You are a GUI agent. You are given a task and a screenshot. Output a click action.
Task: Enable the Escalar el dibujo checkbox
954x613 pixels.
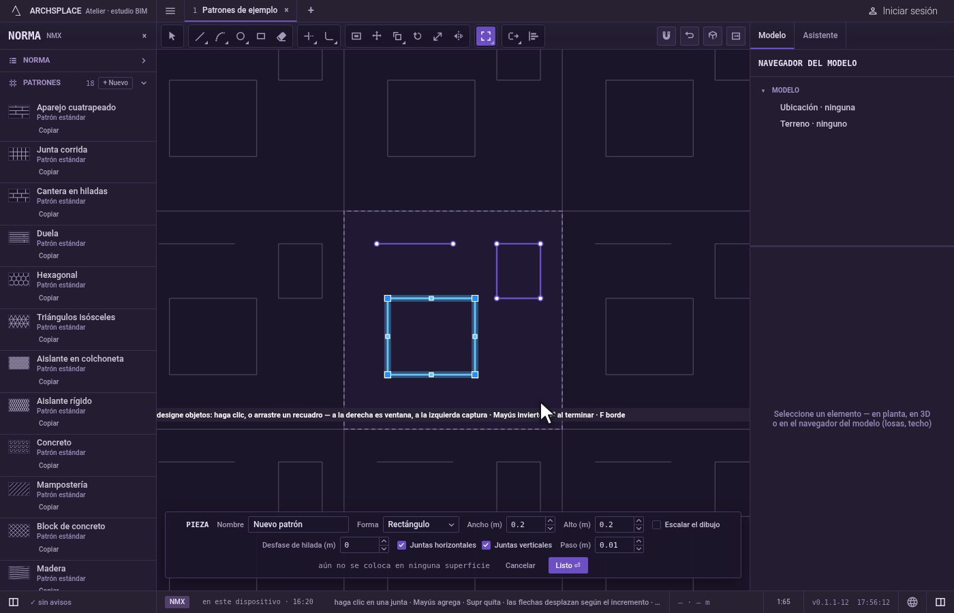[656, 524]
